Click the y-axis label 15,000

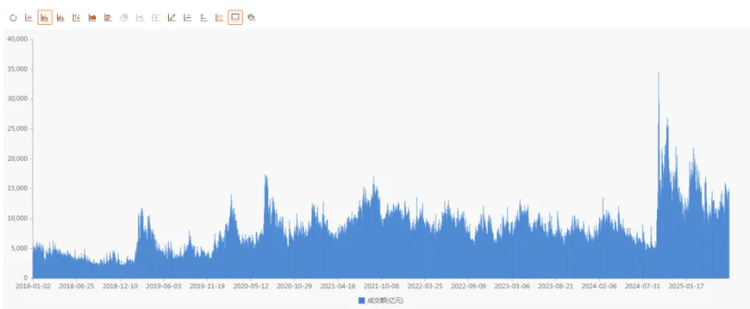pyautogui.click(x=18, y=189)
